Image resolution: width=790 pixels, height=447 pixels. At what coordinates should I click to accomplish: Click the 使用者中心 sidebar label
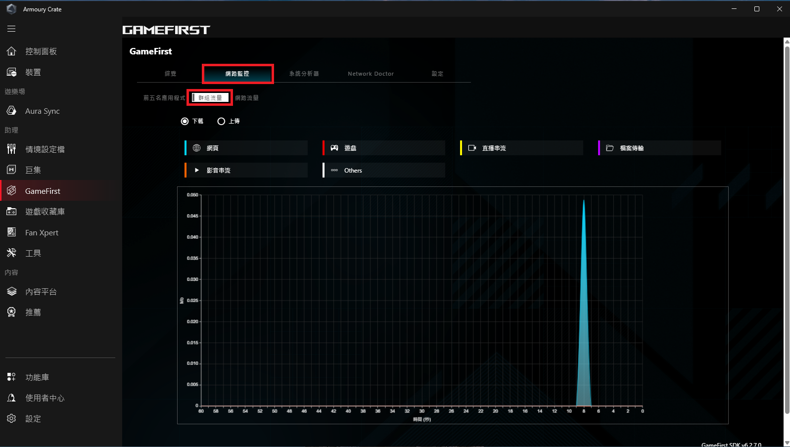(x=45, y=398)
